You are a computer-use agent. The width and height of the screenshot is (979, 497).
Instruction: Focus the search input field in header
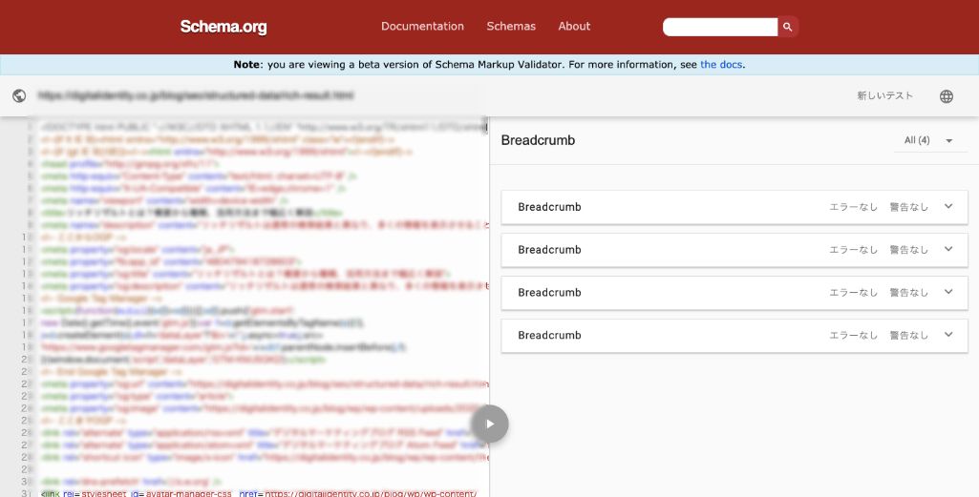click(721, 27)
